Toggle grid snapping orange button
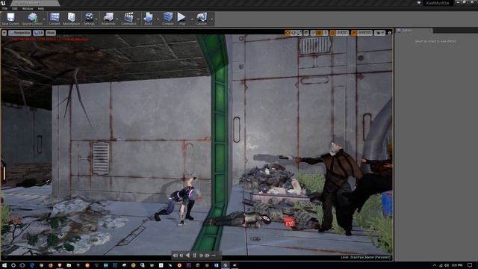Screen dimensions: 478x269 click(319, 33)
